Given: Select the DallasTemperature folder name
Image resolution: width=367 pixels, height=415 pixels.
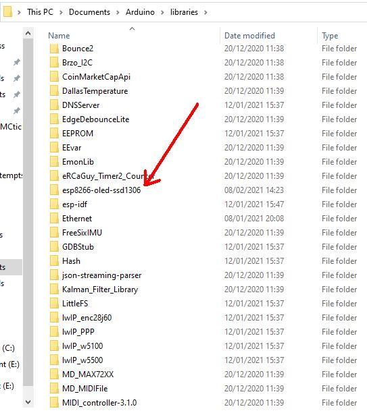Looking at the screenshot, I should click(95, 91).
